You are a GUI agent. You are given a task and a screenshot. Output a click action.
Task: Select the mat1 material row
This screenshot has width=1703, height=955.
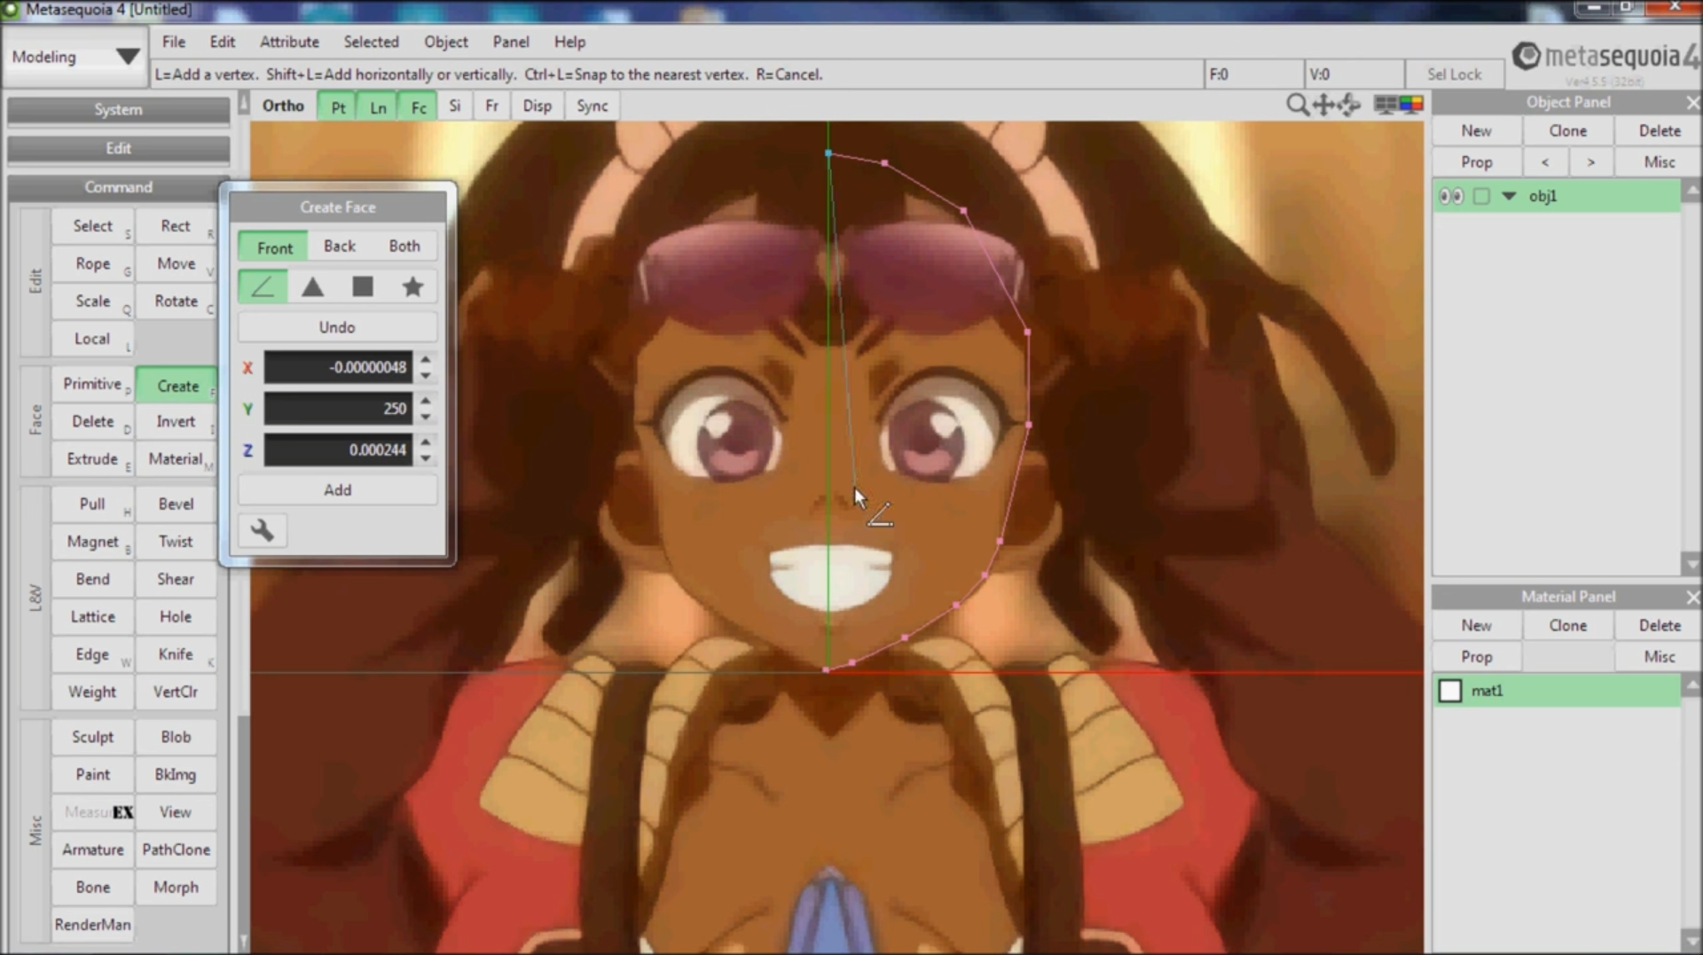(1557, 691)
